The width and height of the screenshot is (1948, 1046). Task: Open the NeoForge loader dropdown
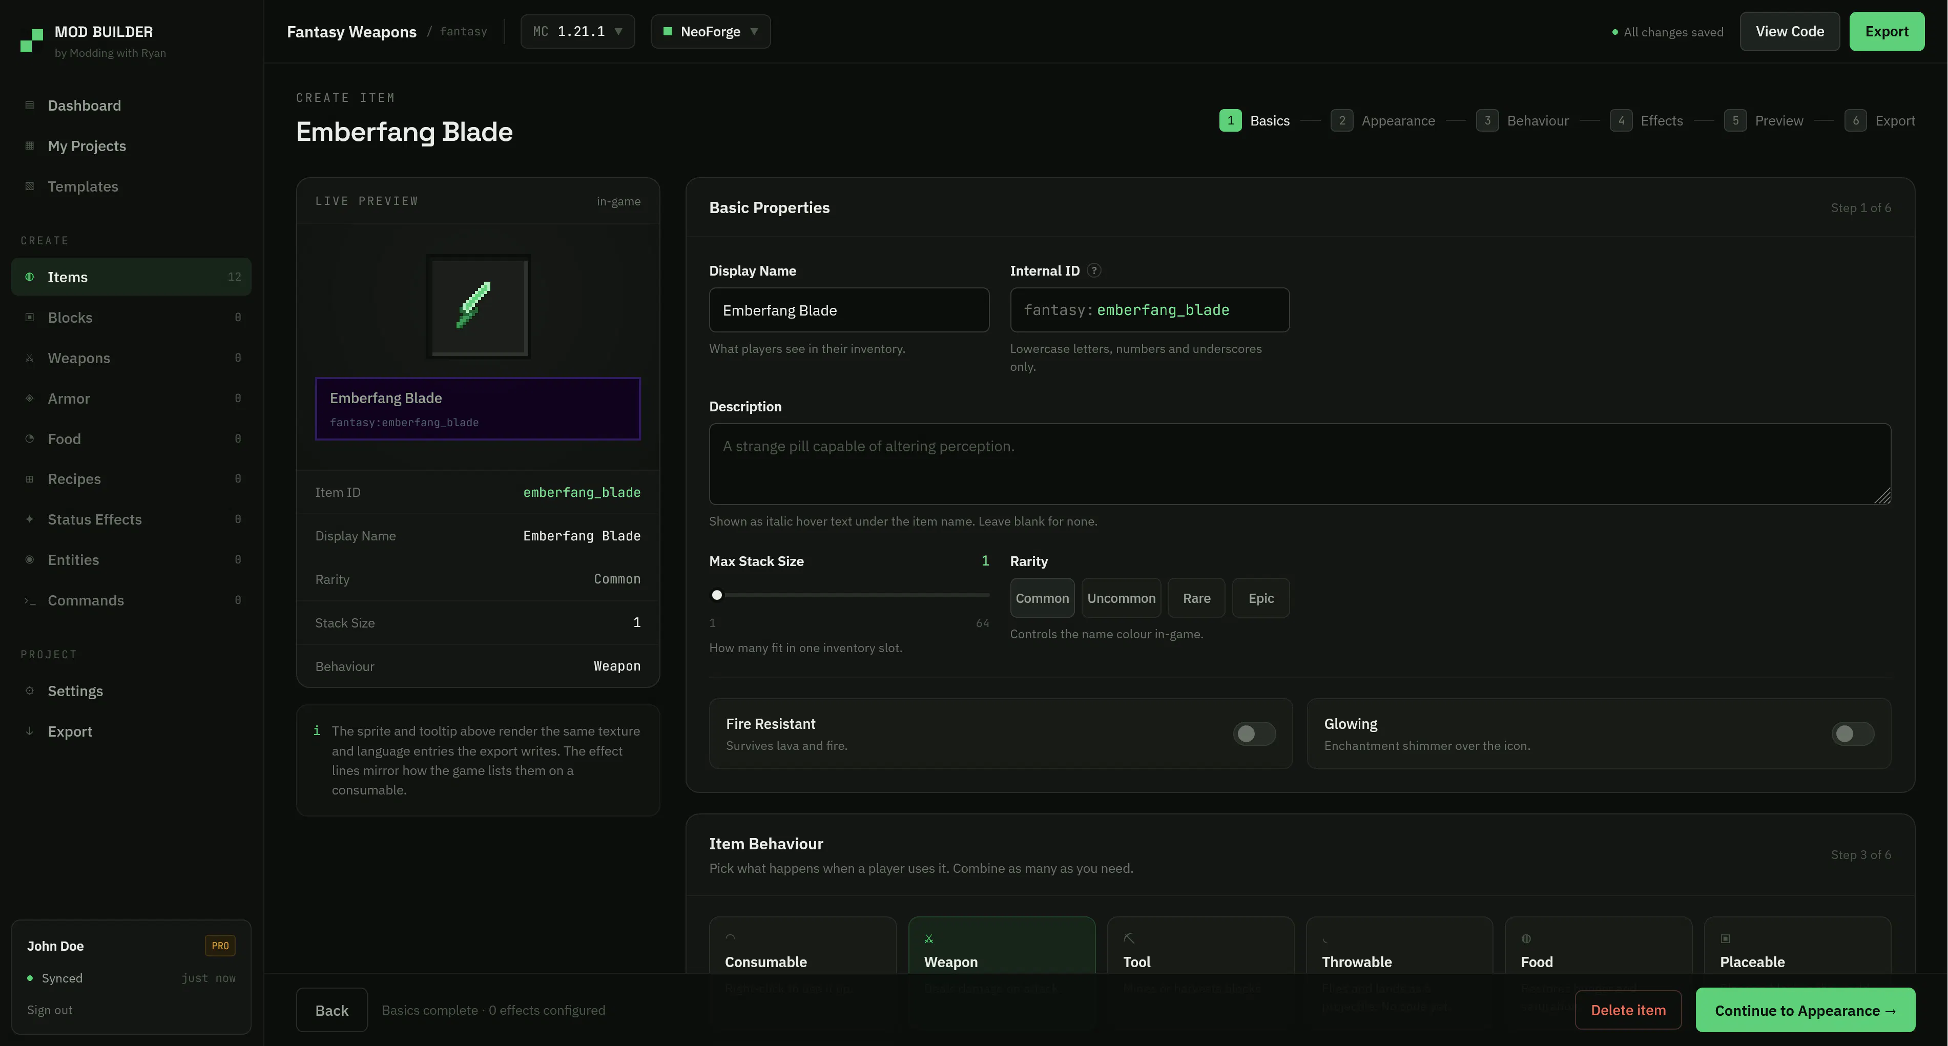(711, 31)
